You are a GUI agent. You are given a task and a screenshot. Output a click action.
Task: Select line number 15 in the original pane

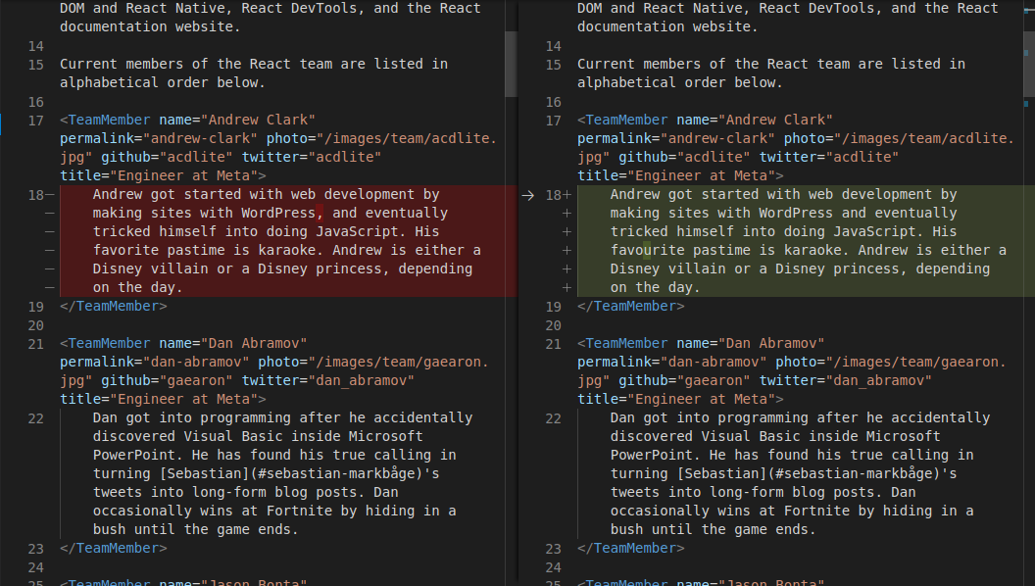35,65
